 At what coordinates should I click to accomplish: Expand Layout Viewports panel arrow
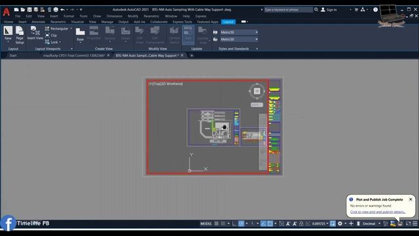tap(71, 49)
